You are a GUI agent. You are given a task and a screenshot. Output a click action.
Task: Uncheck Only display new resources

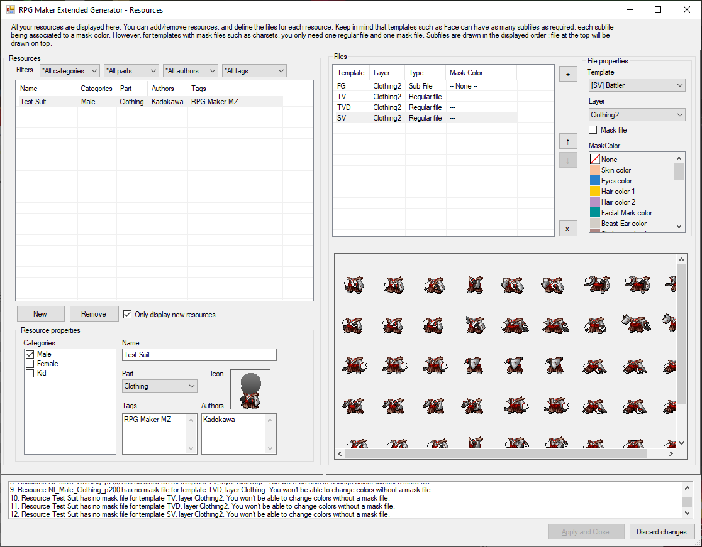click(127, 314)
